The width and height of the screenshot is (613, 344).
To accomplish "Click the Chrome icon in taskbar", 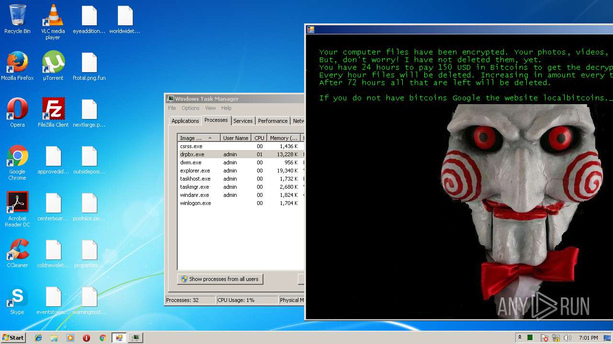I will coord(102,338).
